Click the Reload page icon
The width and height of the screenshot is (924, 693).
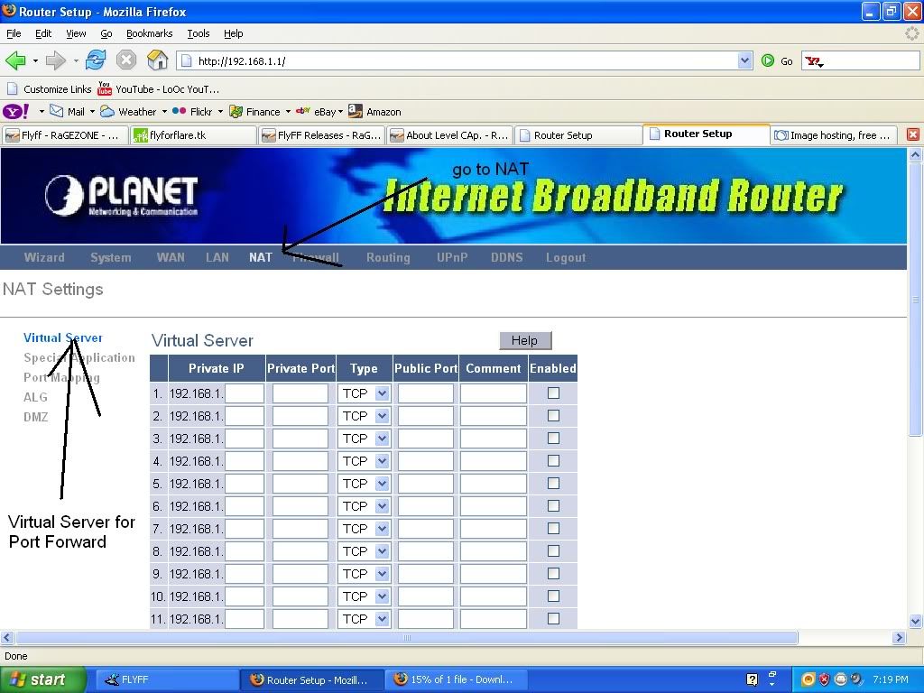[x=96, y=60]
